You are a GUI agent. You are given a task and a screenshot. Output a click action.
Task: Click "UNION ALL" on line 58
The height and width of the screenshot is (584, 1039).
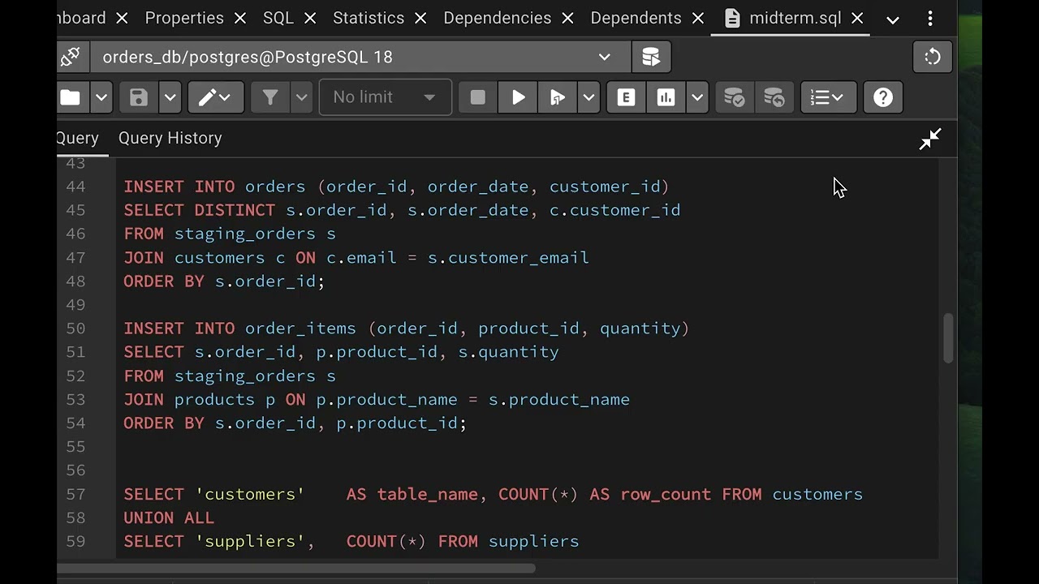pos(169,517)
